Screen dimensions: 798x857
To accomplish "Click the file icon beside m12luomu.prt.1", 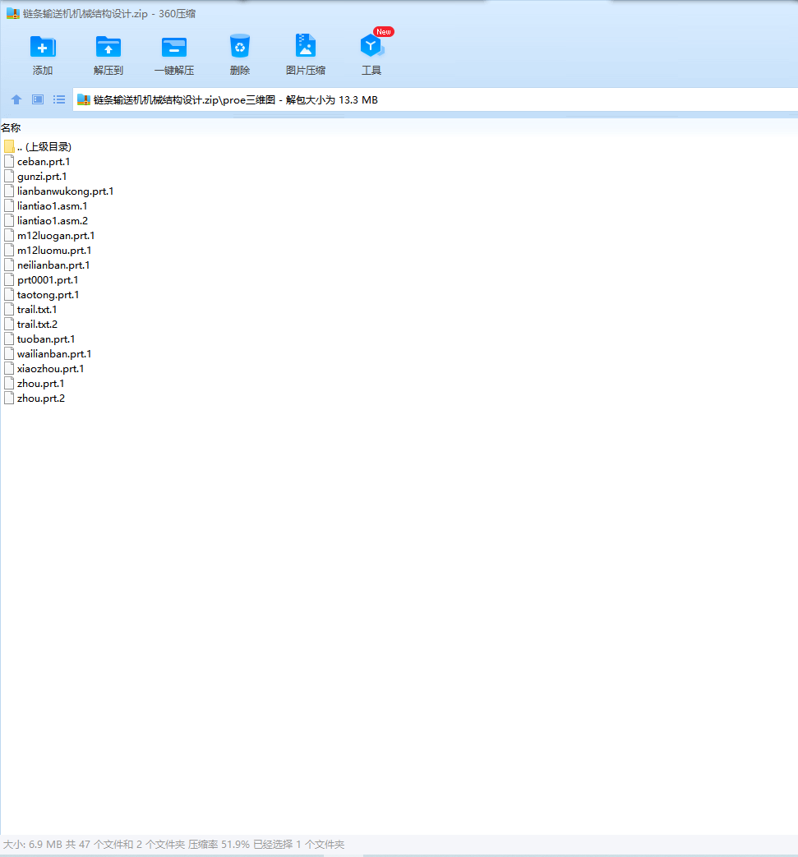I will [9, 250].
